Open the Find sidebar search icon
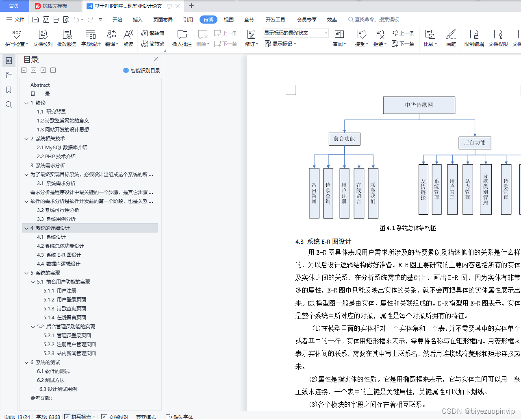Screen dimensions: 521x419 pos(9,105)
